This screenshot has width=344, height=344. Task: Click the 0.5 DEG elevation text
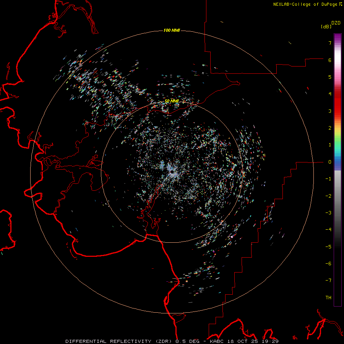(x=187, y=341)
